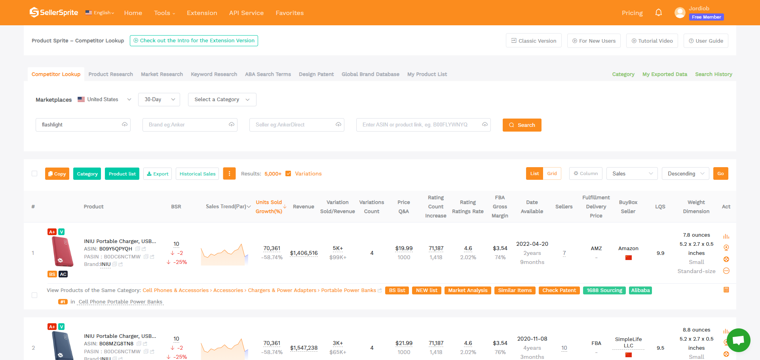Open the bar chart icon for the first product
This screenshot has width=760, height=360.
(726, 236)
